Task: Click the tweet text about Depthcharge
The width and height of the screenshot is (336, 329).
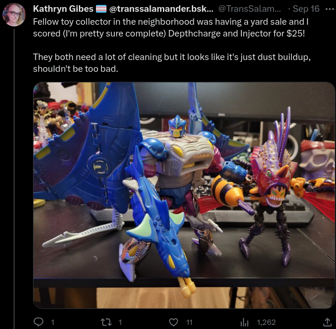Action: click(171, 28)
